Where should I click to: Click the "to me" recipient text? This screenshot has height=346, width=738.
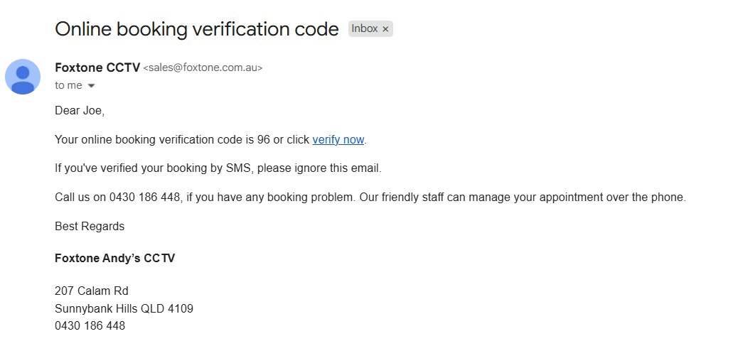(68, 86)
